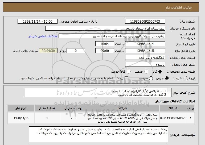
Task: Click the شماره نیاز number field
Action: point(145,22)
